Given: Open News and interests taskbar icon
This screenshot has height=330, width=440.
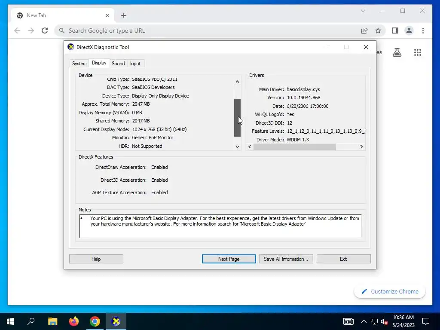Looking at the screenshot, I should click(348, 321).
